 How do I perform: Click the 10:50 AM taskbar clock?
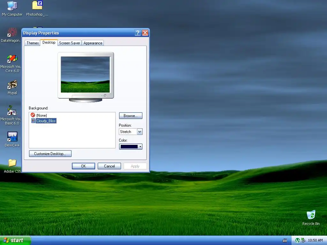(315, 240)
